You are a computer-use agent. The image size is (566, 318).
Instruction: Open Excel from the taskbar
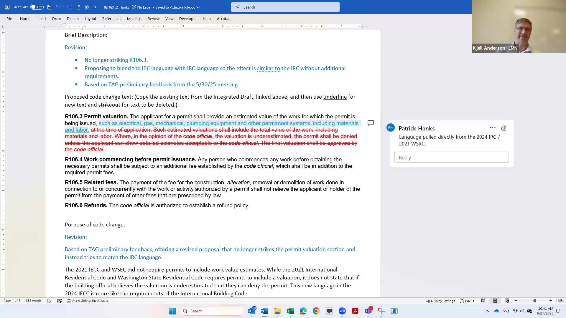point(290,311)
